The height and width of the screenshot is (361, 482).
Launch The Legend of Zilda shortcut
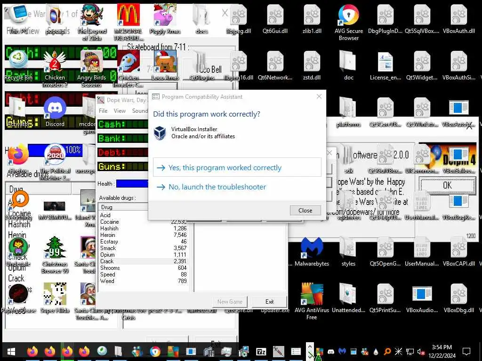pos(92,22)
